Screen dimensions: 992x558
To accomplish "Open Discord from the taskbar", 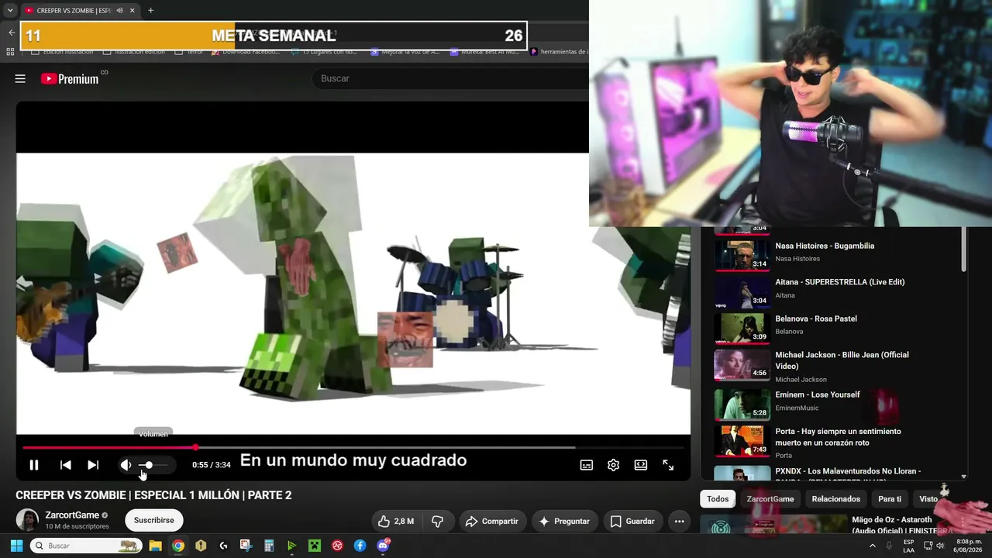I will [x=383, y=546].
